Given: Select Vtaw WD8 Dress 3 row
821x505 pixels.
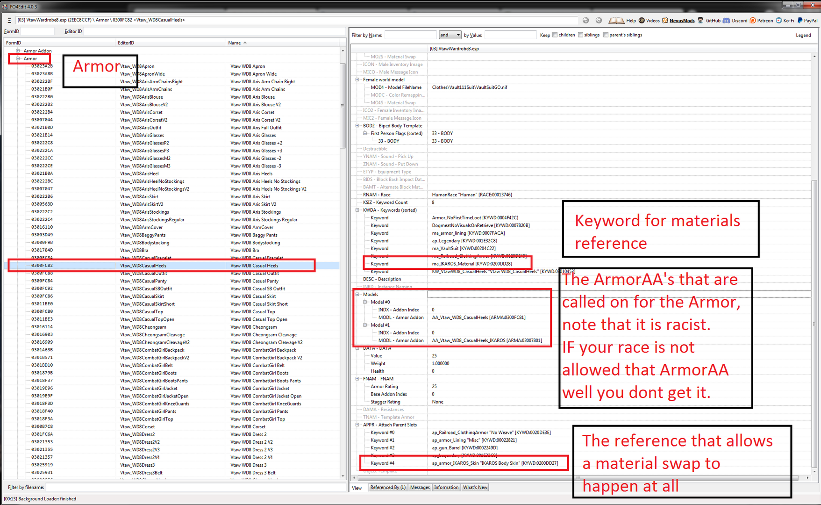Looking at the screenshot, I should 172,465.
